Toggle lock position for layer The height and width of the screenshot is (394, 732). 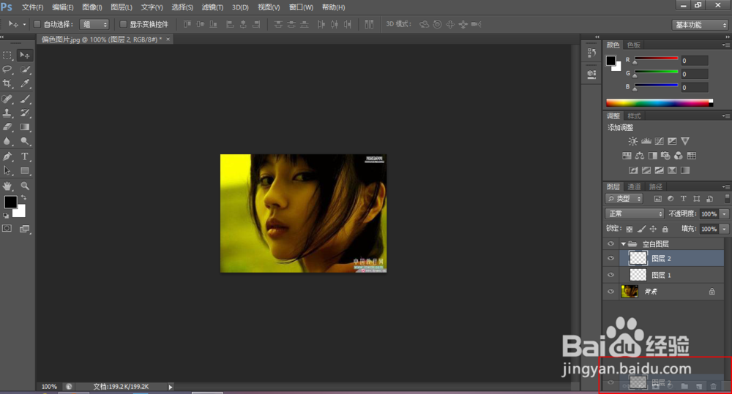point(653,229)
